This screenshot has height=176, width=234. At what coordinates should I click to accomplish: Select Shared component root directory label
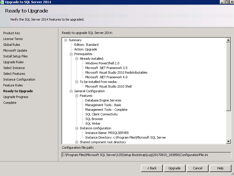click(103, 142)
